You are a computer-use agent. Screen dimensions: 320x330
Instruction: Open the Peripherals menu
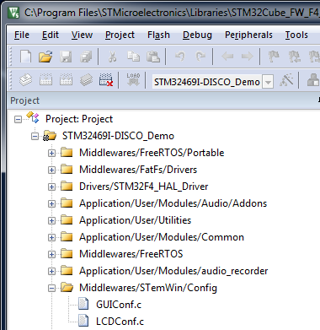pyautogui.click(x=248, y=35)
